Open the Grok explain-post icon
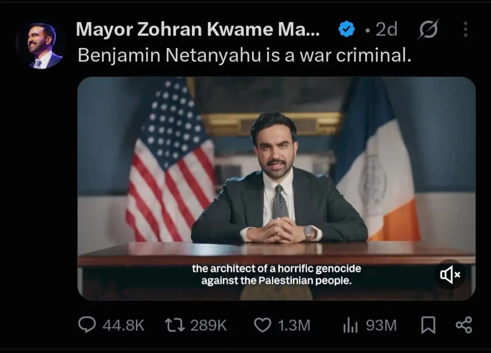 pos(428,29)
